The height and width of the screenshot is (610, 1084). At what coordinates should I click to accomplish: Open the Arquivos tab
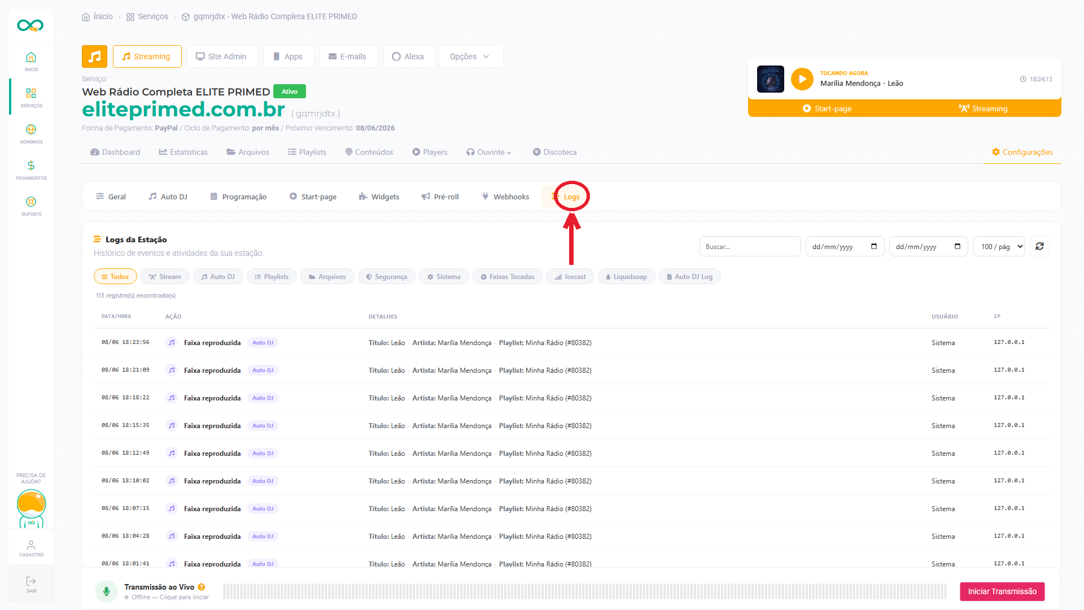coord(248,152)
